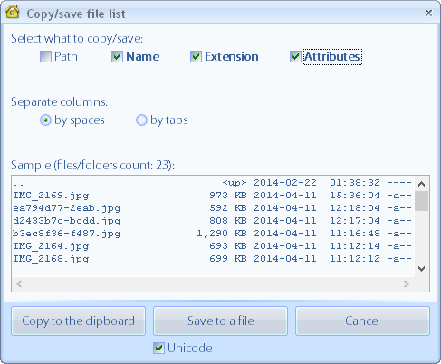The width and height of the screenshot is (441, 364).
Task: Select the d2433b7c-bcdd.jpg sample row
Action: (213, 221)
